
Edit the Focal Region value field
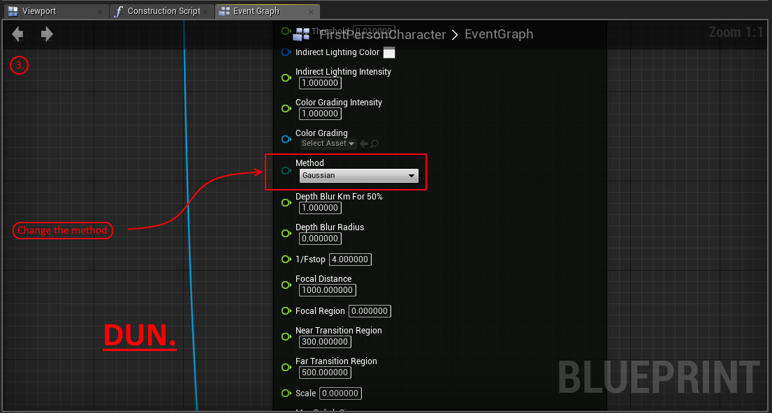pos(370,311)
